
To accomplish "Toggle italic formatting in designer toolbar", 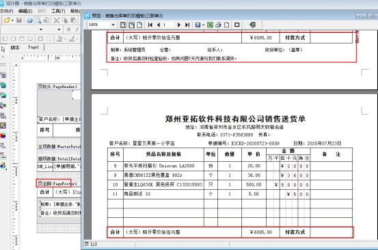I will (x=77, y=29).
